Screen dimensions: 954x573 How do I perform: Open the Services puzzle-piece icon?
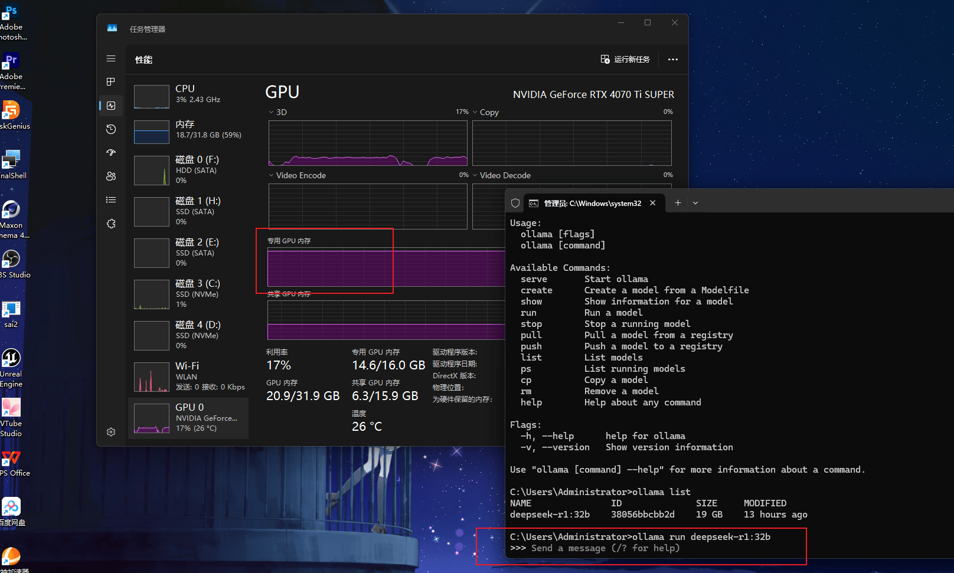[111, 224]
